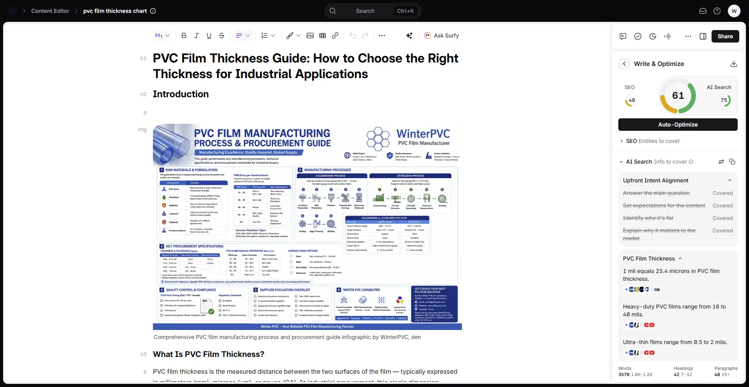Toggle underline formatting
Viewport: 749px width, 387px height.
[209, 36]
